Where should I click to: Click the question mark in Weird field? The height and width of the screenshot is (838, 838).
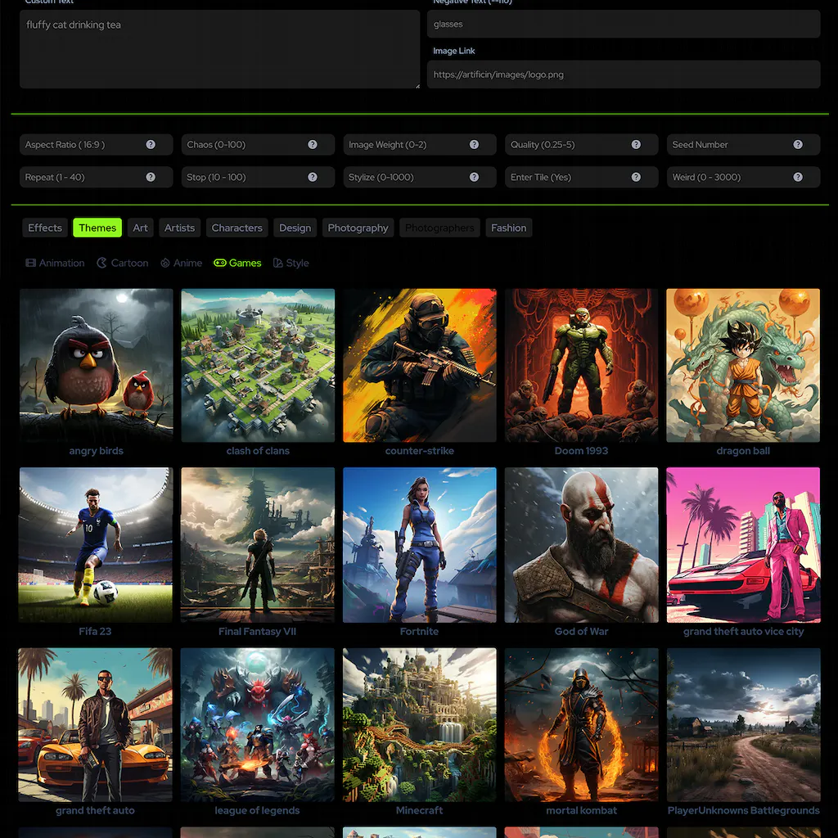(798, 178)
